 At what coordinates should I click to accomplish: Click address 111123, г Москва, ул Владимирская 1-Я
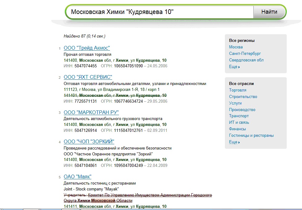pyautogui.click(x=112, y=89)
